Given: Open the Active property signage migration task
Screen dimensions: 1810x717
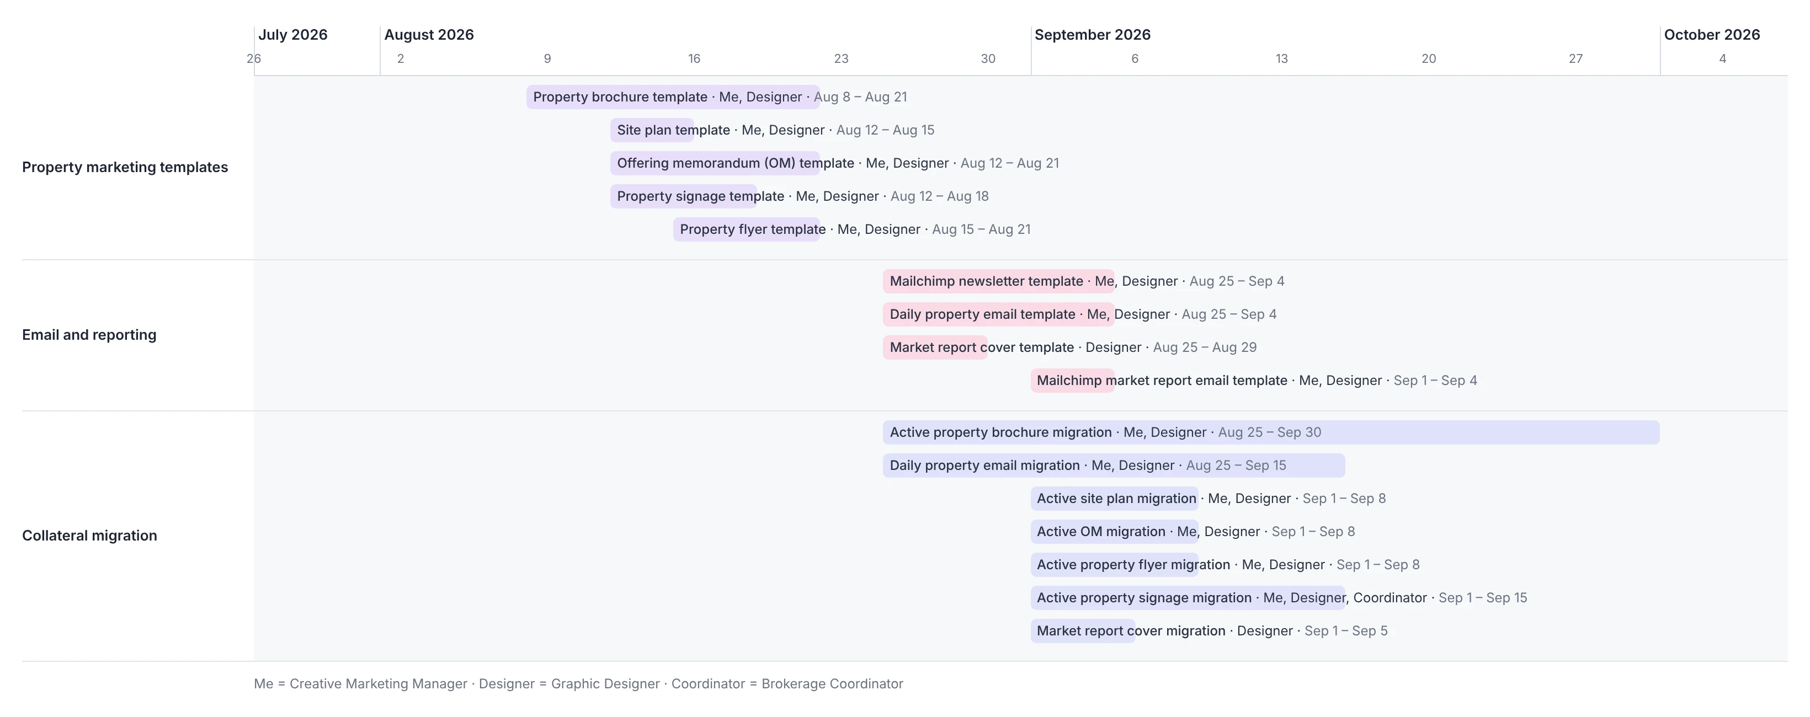Looking at the screenshot, I should pos(1188,597).
